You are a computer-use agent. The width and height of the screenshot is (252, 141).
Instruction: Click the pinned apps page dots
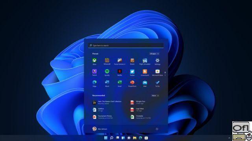(165, 74)
